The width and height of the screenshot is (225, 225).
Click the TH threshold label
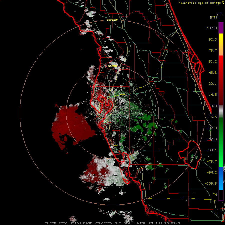215,195
